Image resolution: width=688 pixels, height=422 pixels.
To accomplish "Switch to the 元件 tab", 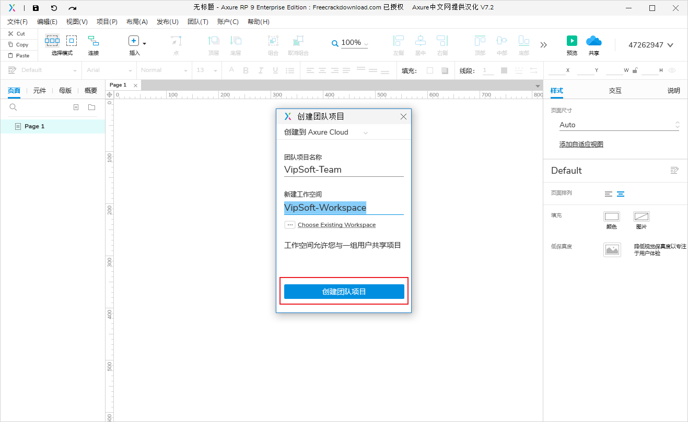I will 40,90.
